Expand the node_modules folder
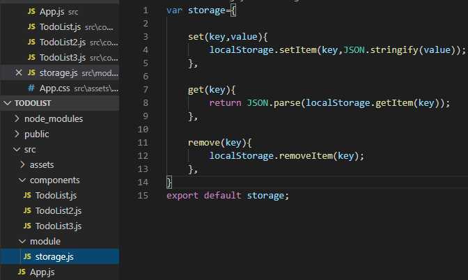The height and width of the screenshot is (280, 468). click(18, 119)
